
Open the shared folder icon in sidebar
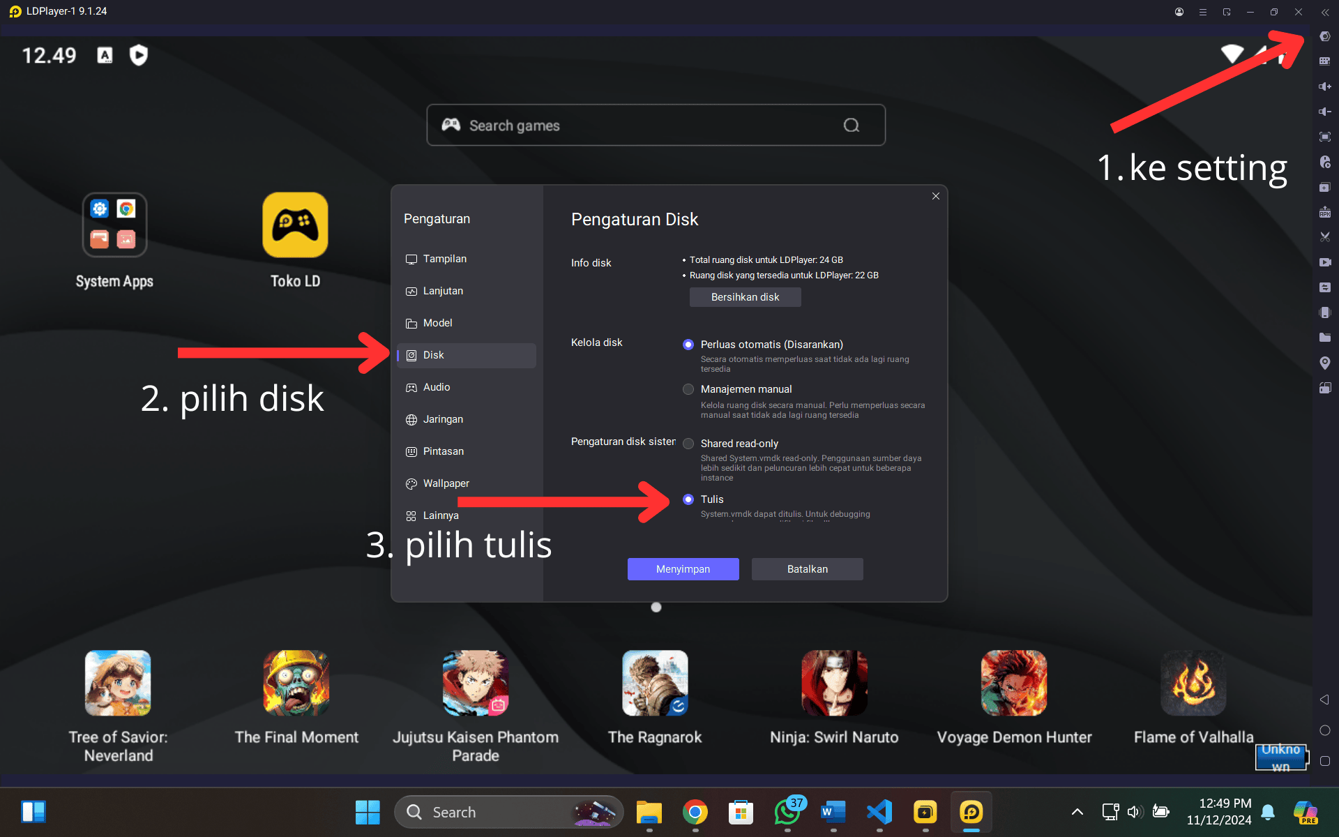tap(1324, 338)
